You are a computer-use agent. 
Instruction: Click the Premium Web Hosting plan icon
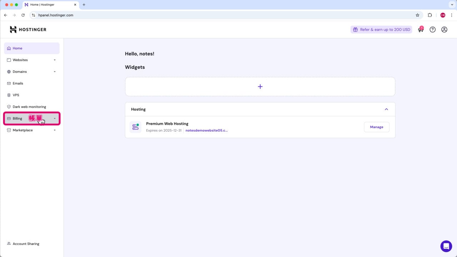[x=135, y=127]
